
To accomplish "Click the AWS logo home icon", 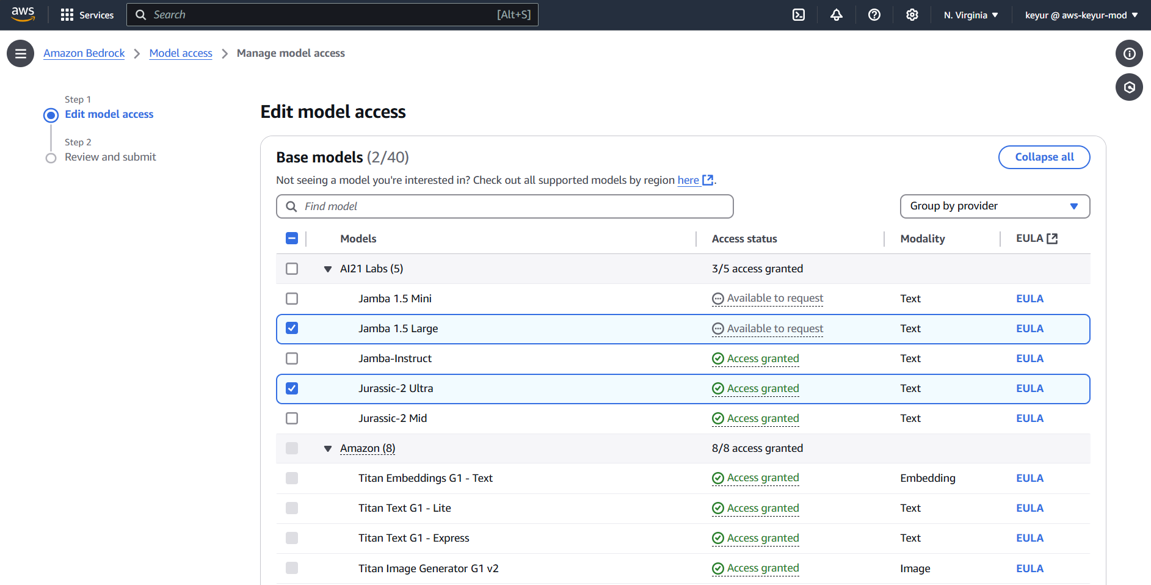I will pos(23,15).
